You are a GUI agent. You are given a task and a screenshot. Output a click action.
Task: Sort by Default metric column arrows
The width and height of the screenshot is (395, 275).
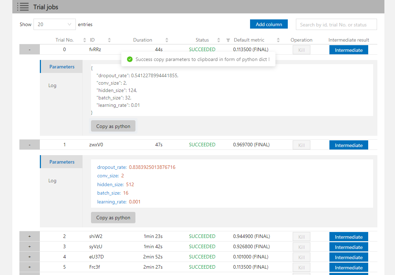[278, 40]
